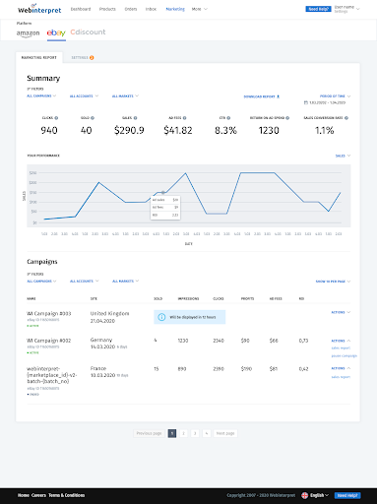
Task: Click the WI Campaign #002 name
Action: (x=49, y=341)
